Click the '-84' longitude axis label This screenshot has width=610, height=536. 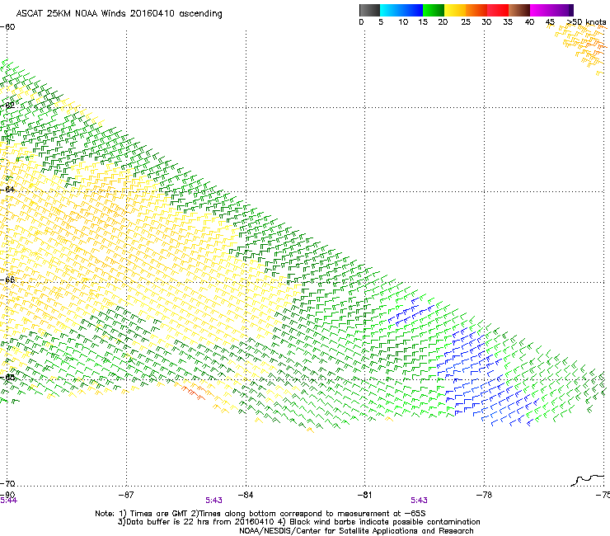246,495
